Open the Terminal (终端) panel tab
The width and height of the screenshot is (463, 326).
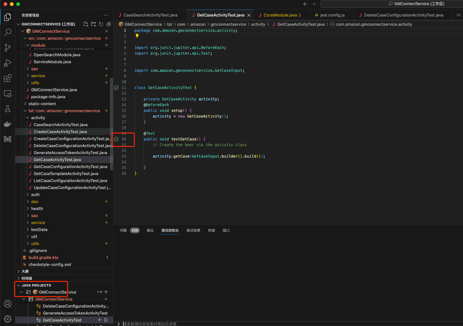[211, 230]
